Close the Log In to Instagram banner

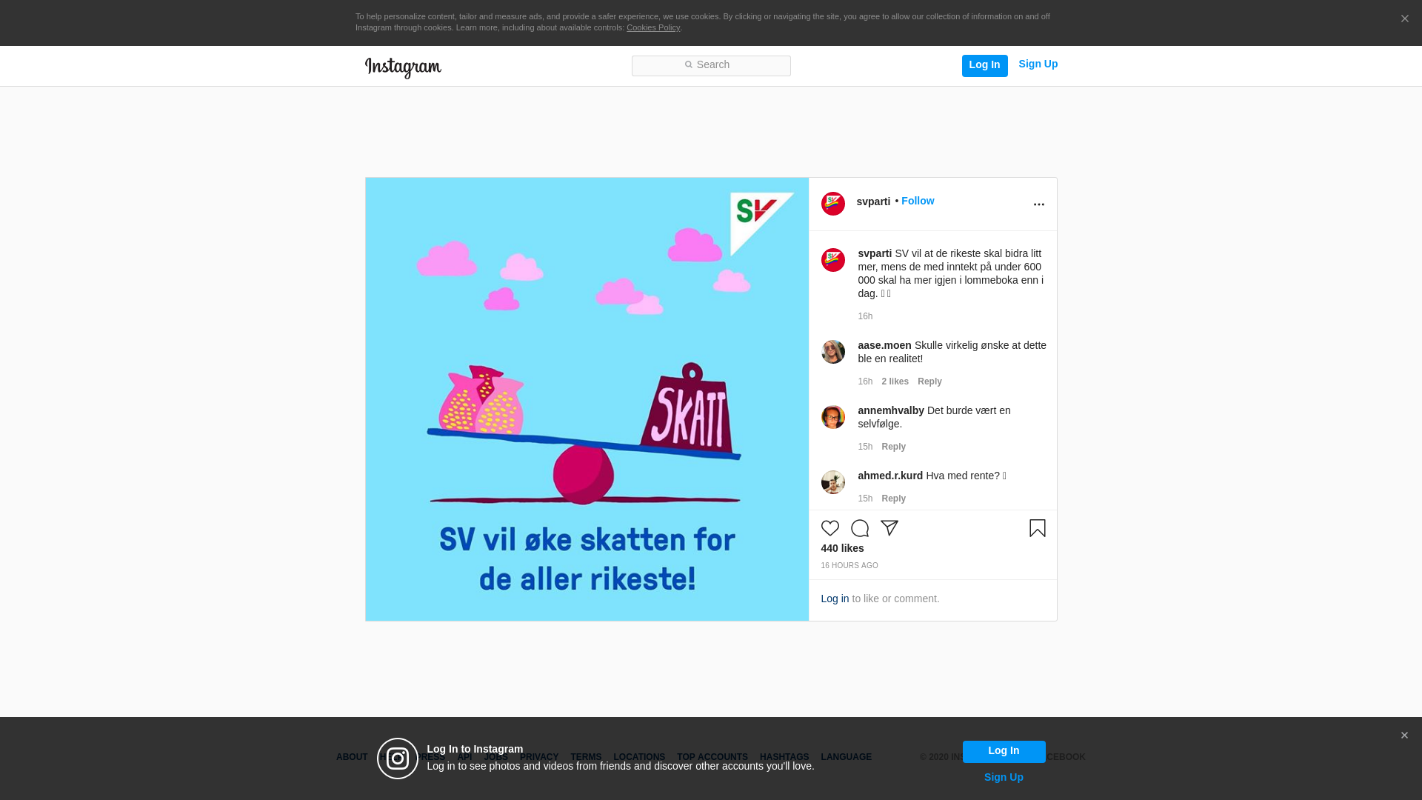(1403, 736)
